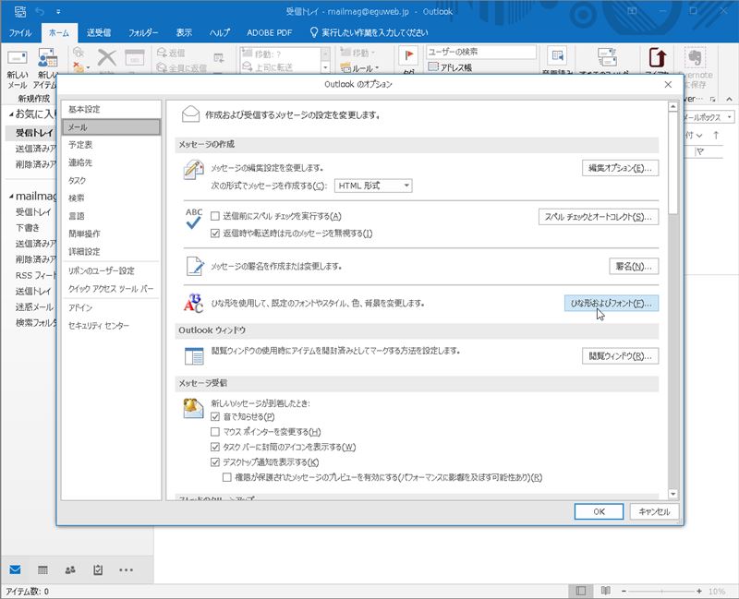Open the HTML 形式 message format dropdown
The width and height of the screenshot is (739, 599).
(372, 186)
